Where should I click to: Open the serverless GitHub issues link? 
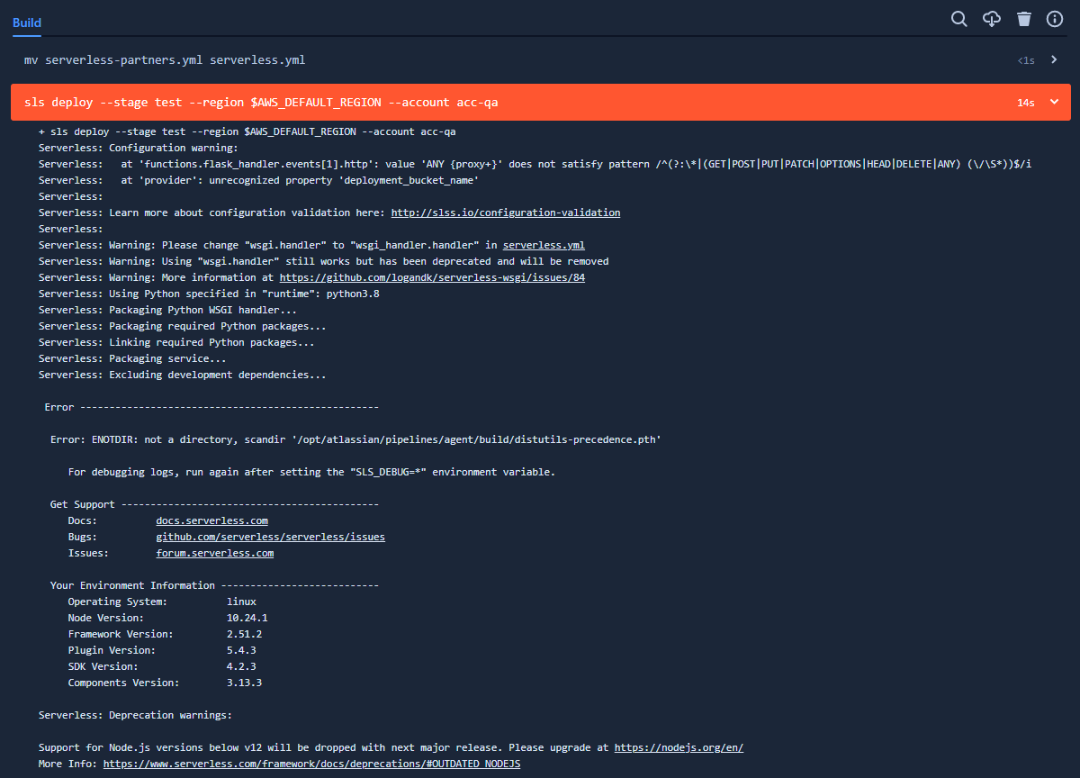270,536
